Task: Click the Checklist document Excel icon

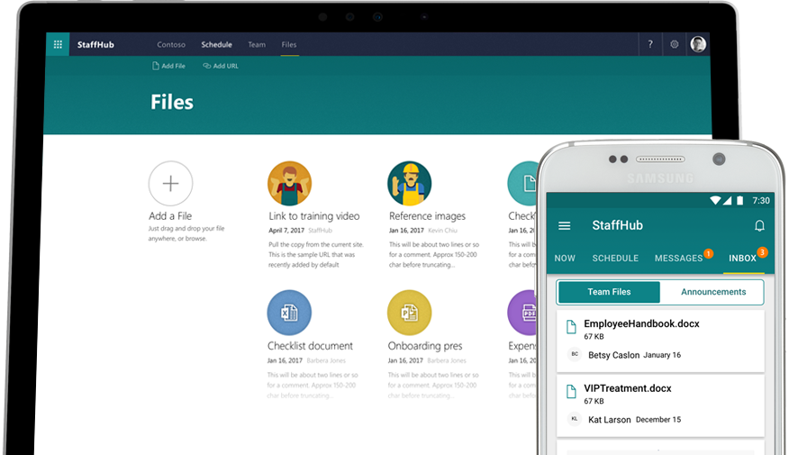Action: pos(289,313)
